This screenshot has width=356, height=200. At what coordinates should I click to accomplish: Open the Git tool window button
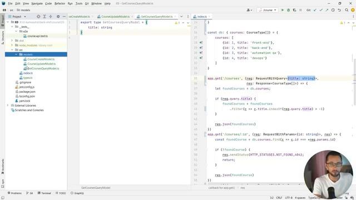(x=29, y=193)
